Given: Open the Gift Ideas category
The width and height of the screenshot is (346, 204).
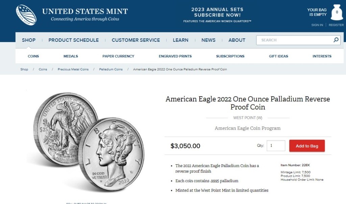Looking at the screenshot, I should coord(278,56).
